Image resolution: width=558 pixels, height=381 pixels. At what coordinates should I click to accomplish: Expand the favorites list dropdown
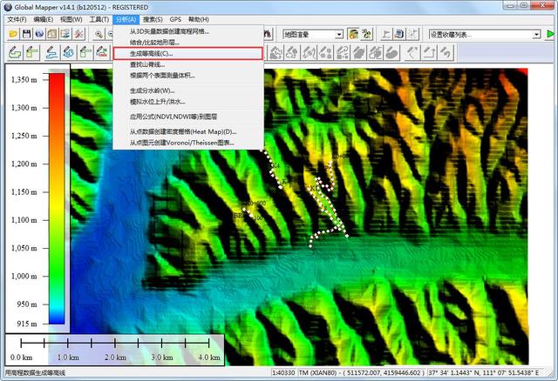click(x=536, y=35)
